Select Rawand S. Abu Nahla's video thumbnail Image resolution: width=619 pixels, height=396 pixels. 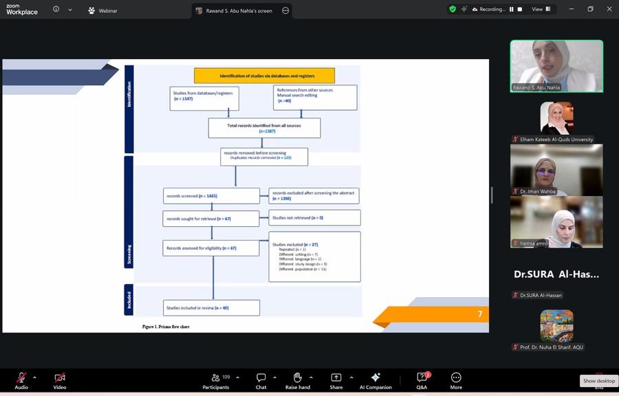coord(556,66)
